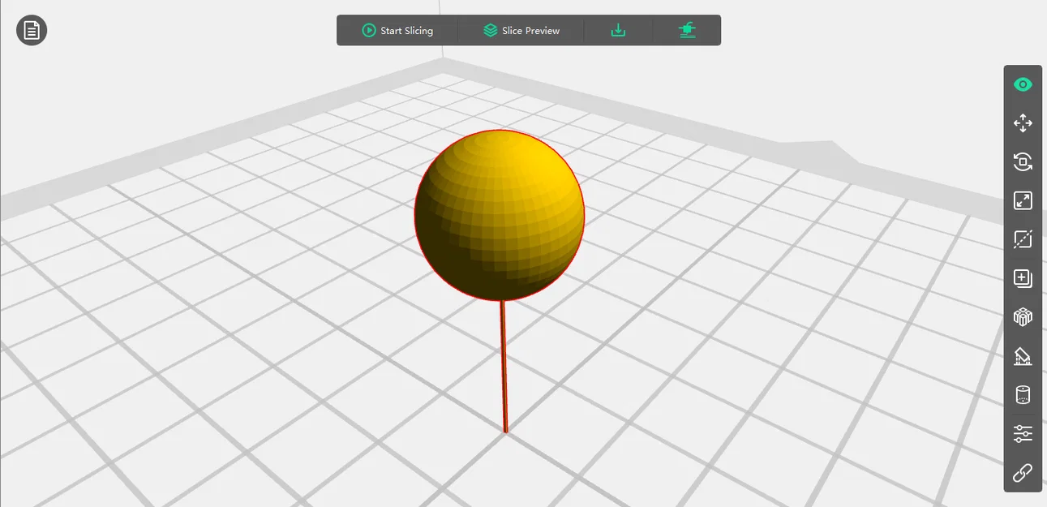Select the thin red support rod
Image resolution: width=1047 pixels, height=507 pixels.
pos(504,367)
